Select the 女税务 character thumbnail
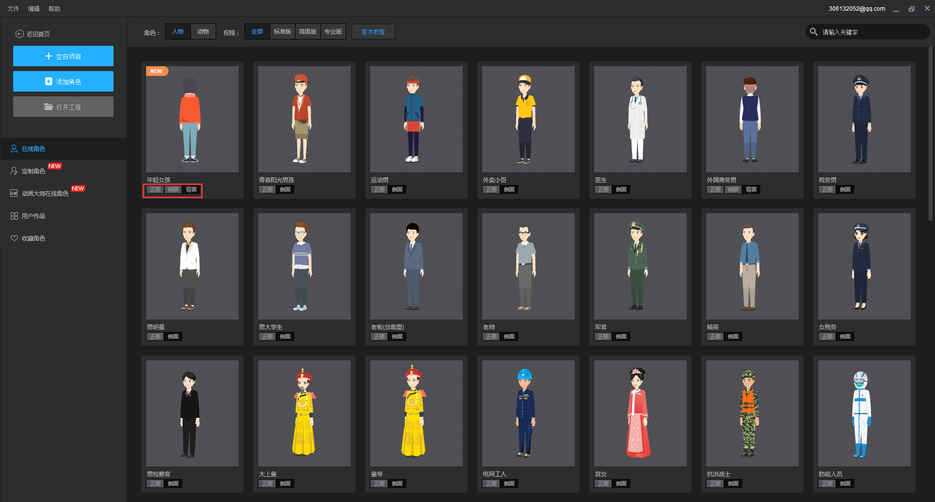 pos(864,266)
